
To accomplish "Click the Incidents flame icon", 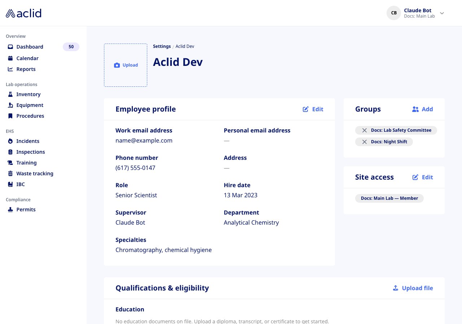I will coord(10,141).
